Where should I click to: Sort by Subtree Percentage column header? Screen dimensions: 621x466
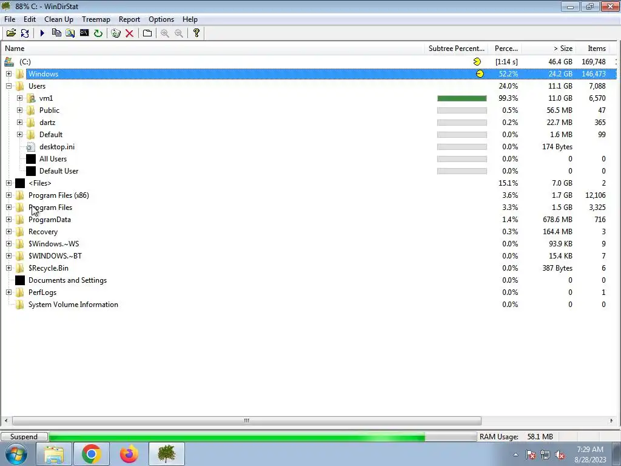click(456, 49)
